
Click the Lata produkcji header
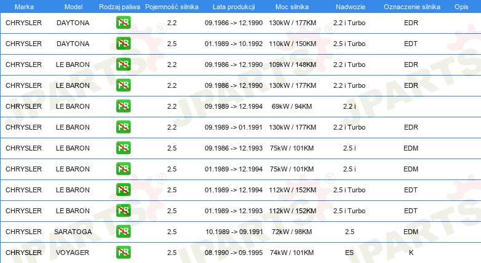(234, 7)
